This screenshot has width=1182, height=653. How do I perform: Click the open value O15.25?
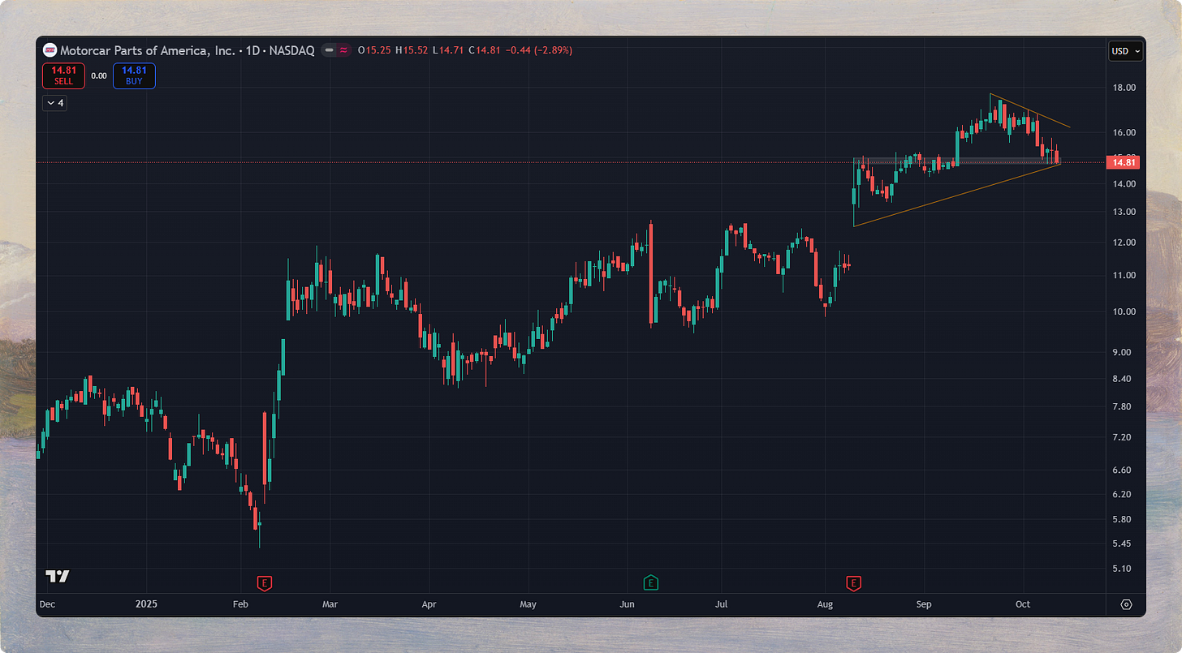coord(374,50)
